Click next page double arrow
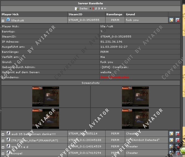Image resolution: width=185 pixels, height=157 pixels. (105, 9)
